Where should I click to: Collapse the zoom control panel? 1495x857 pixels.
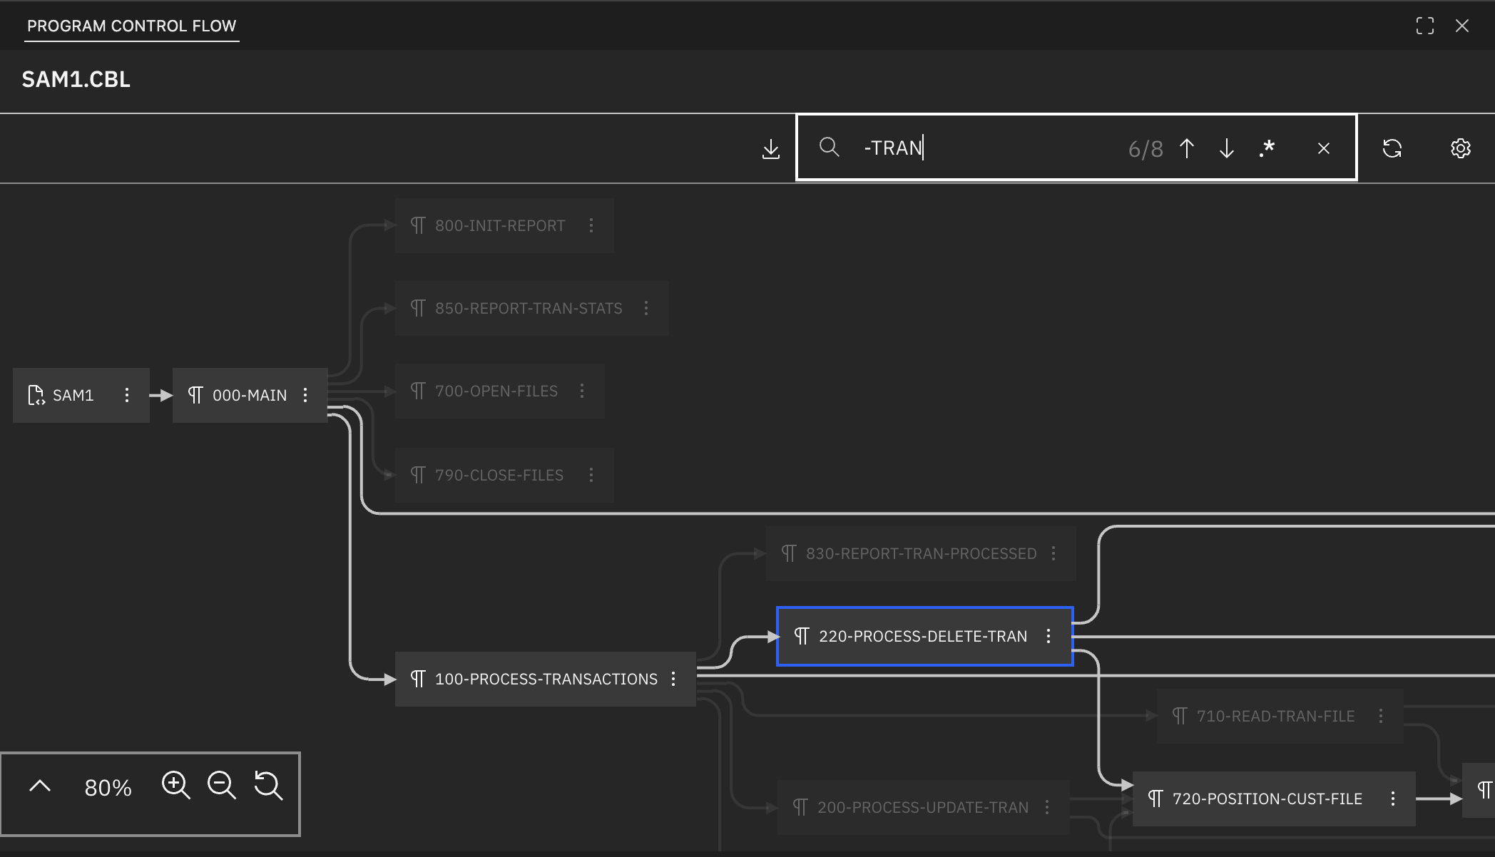41,785
